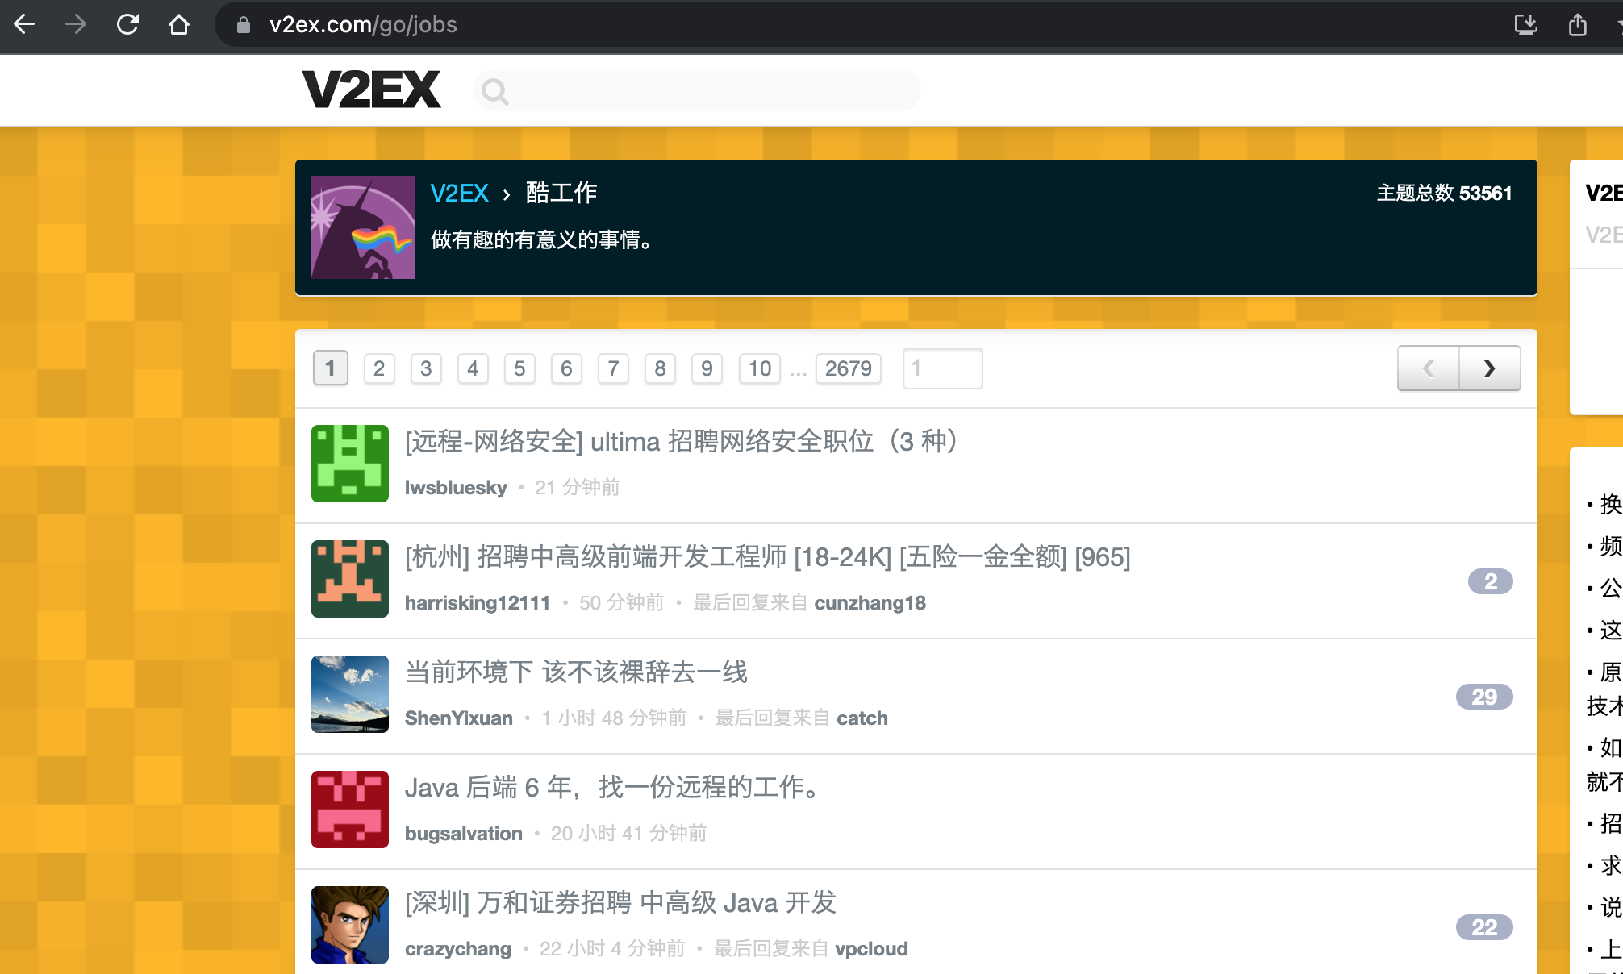The image size is (1623, 974).
Task: Click the magnifier icon in the search box
Action: 494,91
